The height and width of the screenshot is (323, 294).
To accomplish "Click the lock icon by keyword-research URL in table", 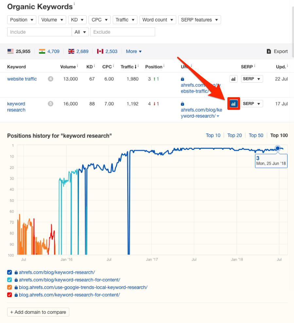I will coord(182,104).
